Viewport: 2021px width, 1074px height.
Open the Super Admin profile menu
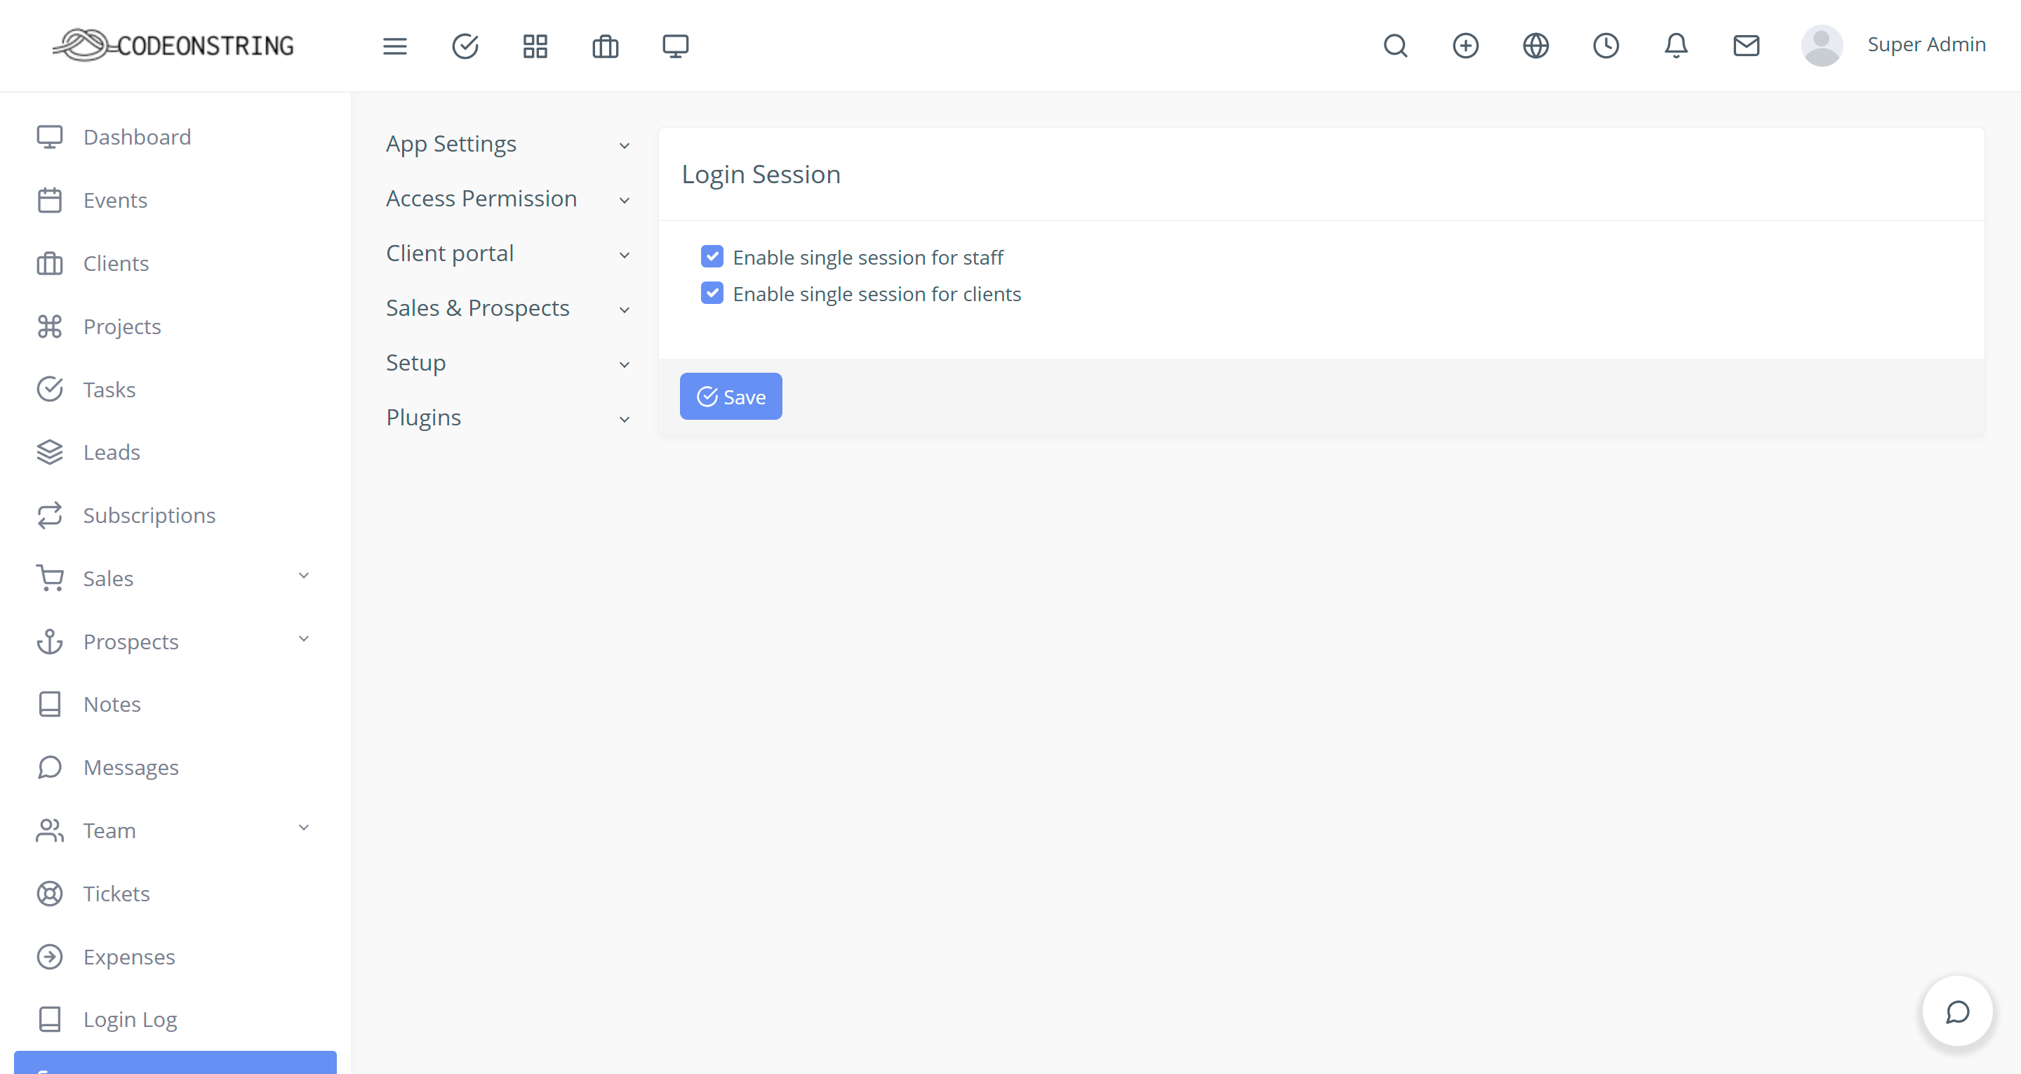coord(1893,46)
